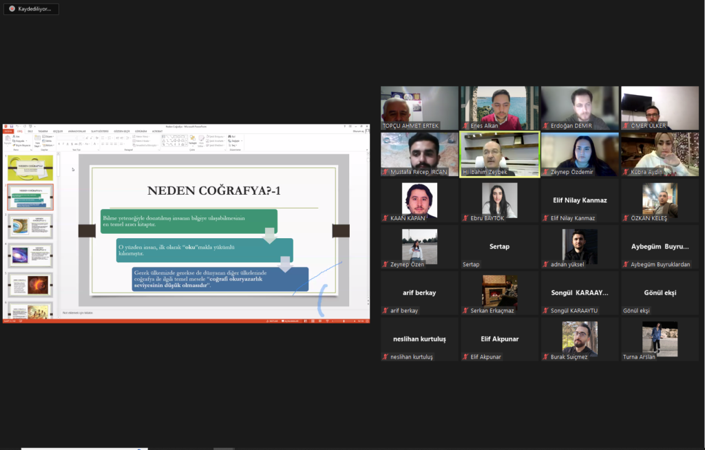
Task: Click the Yapıştır paste icon
Action: [8, 140]
